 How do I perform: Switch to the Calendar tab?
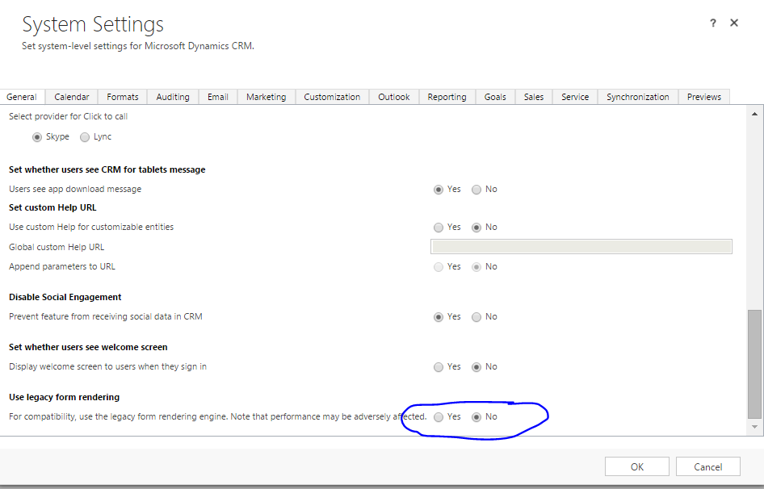72,97
